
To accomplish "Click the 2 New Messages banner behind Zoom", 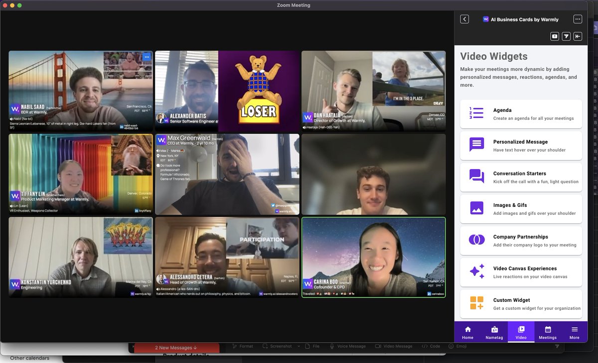I will coord(176,348).
